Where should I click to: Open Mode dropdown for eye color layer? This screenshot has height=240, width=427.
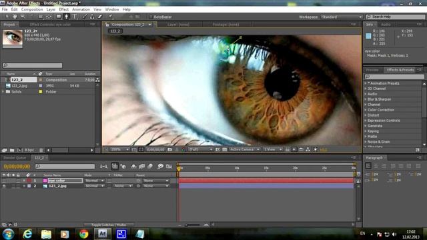95,181
